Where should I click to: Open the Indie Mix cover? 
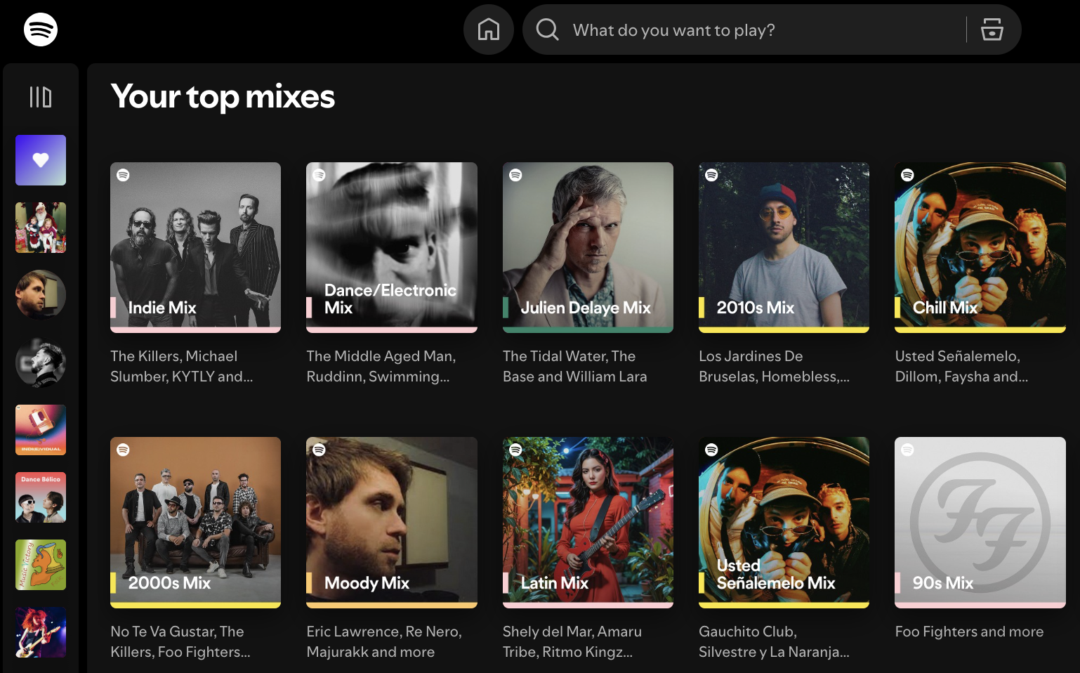[195, 247]
